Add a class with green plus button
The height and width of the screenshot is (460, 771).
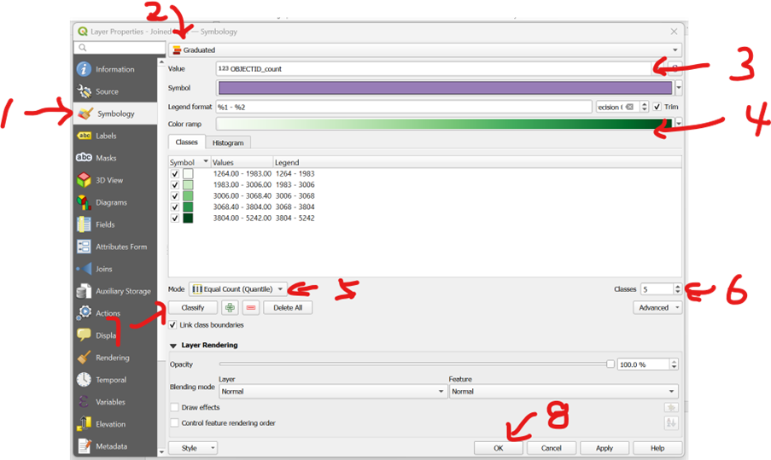[230, 307]
